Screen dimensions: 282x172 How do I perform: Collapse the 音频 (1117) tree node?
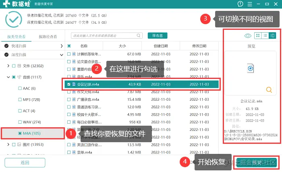[x=8, y=77]
